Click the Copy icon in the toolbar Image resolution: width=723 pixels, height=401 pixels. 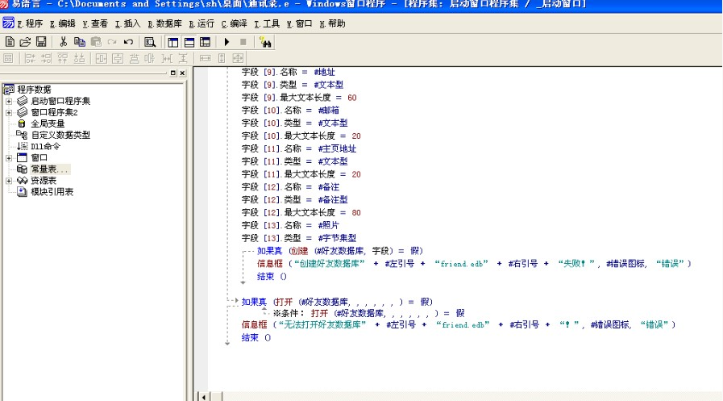(x=79, y=41)
